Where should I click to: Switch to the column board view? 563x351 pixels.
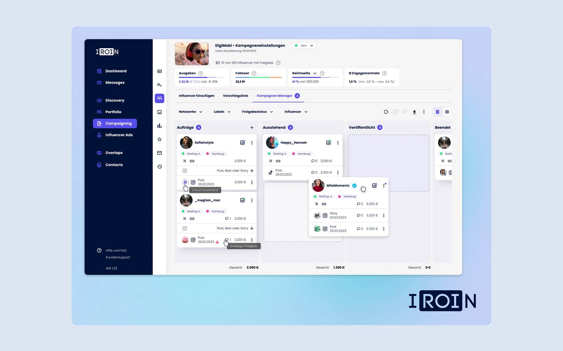click(437, 112)
